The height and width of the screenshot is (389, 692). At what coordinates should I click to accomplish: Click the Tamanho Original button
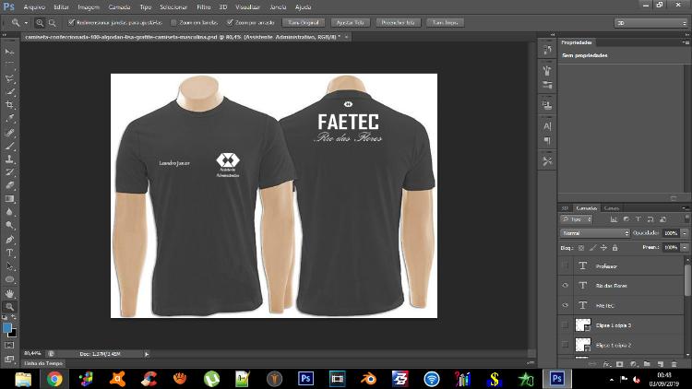pyautogui.click(x=304, y=22)
